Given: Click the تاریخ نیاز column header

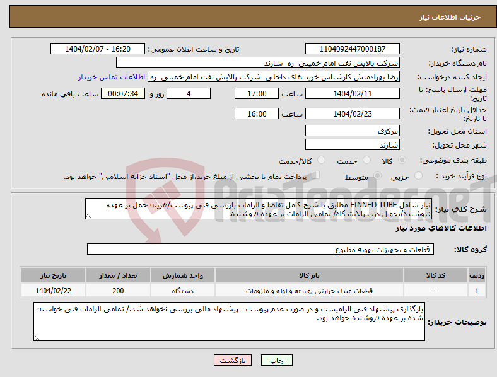Looking at the screenshot, I should click(53, 275).
